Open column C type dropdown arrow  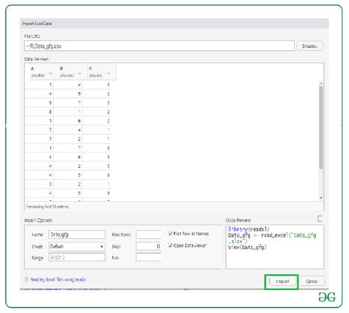109,74
